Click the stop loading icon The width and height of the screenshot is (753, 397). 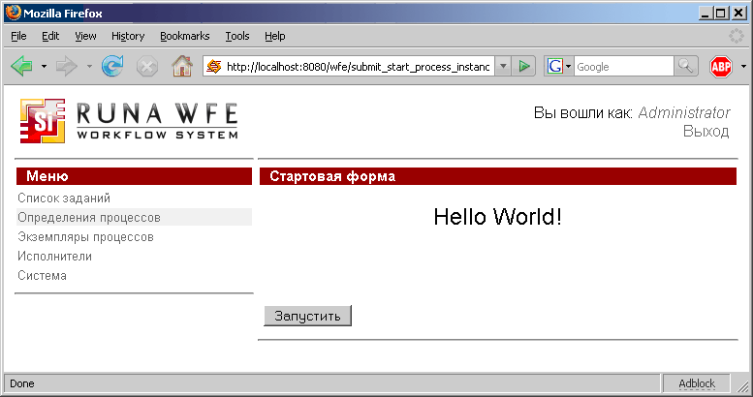coord(147,66)
